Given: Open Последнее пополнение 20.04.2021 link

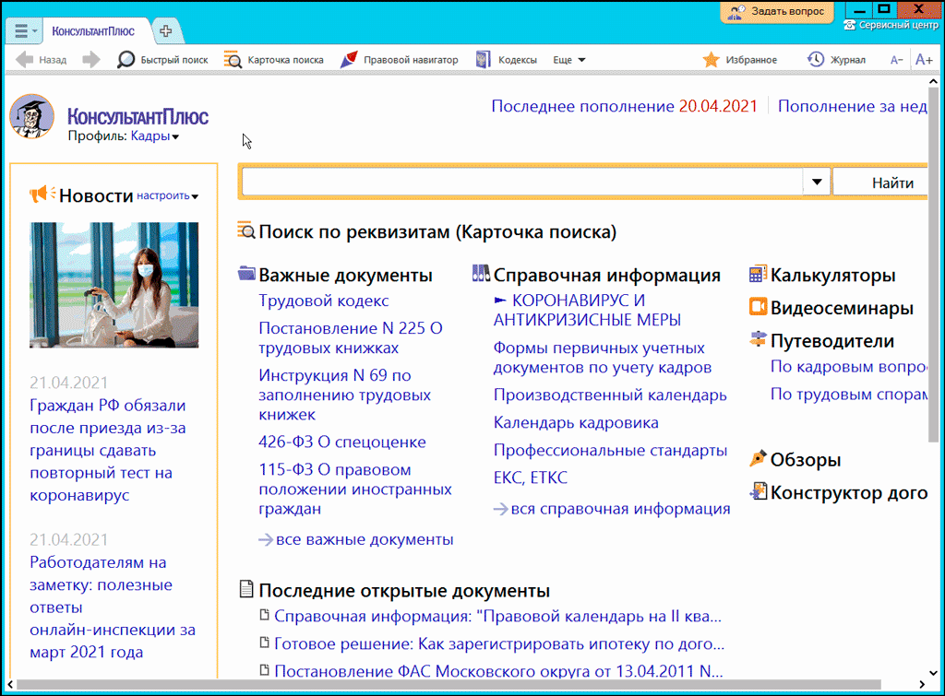Looking at the screenshot, I should (x=624, y=106).
